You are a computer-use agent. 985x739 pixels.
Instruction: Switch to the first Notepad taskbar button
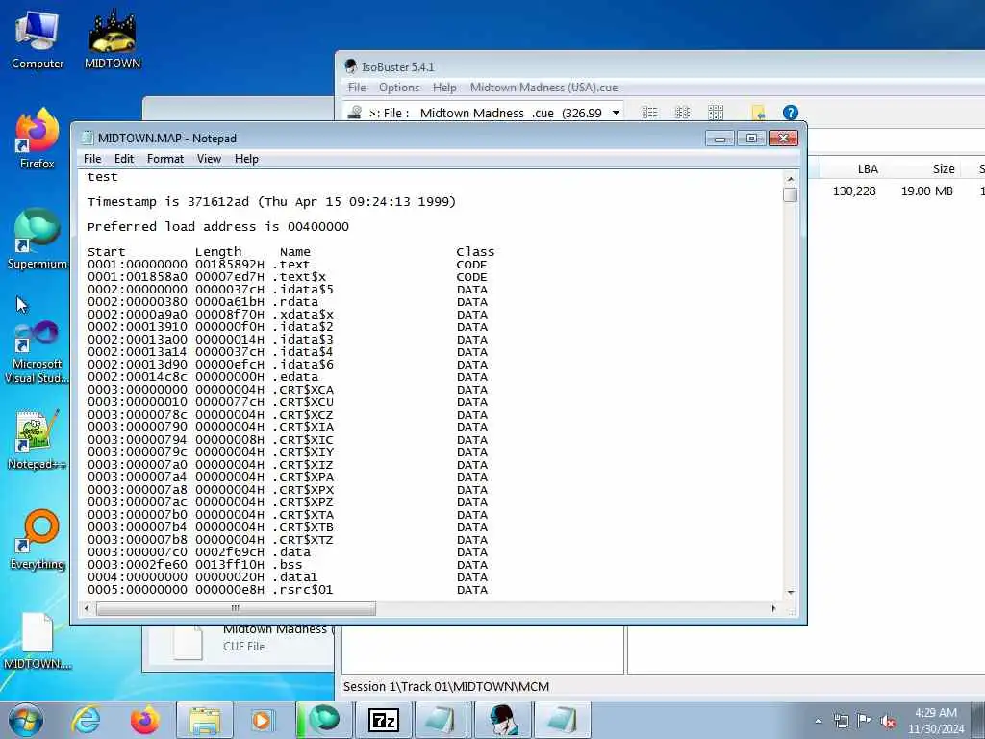(442, 720)
